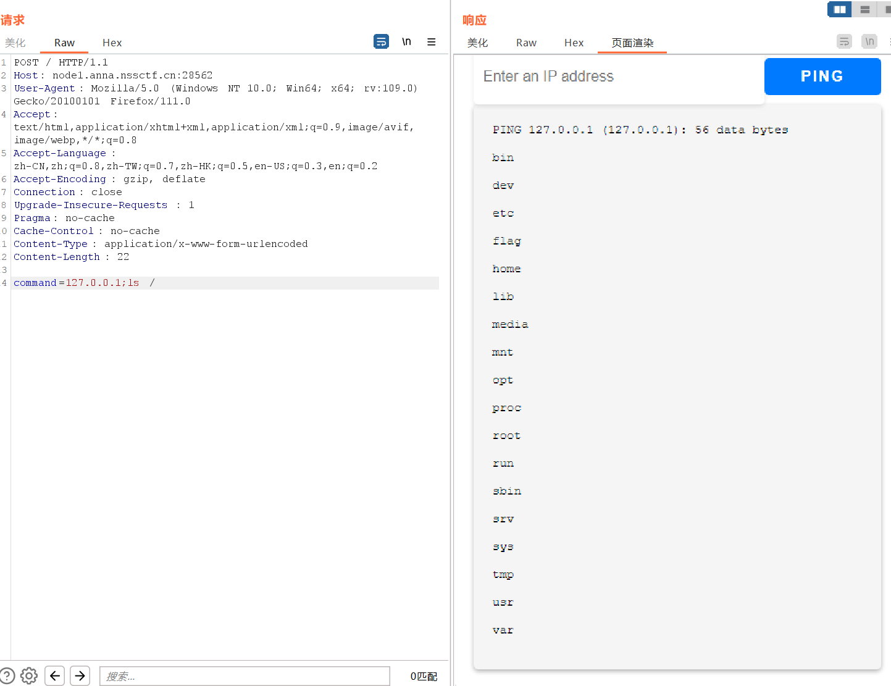Screen dimensions: 891x686
Task: Toggle non-printable characters (\n) in request panel
Action: coord(406,41)
